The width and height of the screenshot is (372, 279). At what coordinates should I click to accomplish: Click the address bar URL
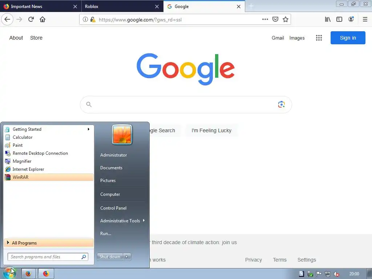pos(140,20)
